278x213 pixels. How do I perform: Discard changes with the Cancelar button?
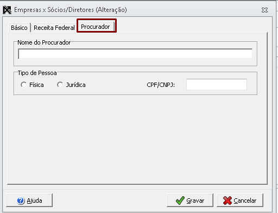tap(240, 200)
